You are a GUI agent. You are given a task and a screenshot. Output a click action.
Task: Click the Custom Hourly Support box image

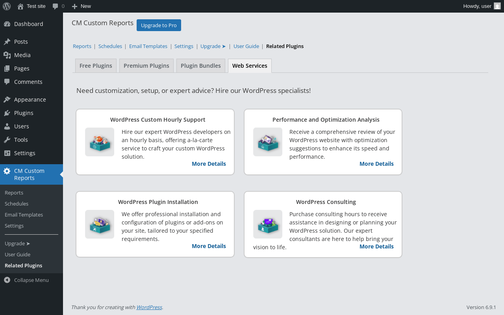(x=100, y=142)
